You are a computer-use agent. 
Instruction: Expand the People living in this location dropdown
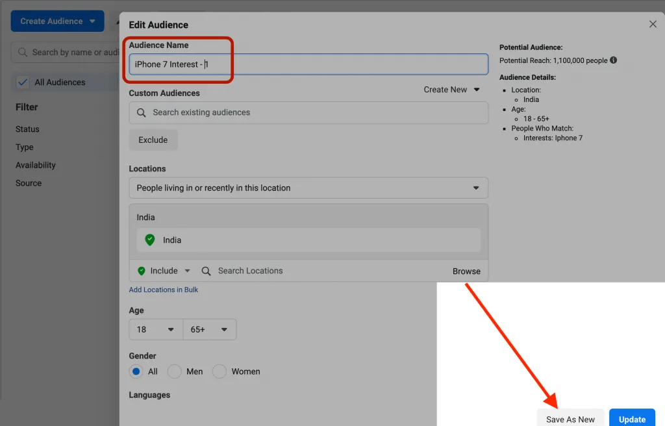pyautogui.click(x=308, y=188)
